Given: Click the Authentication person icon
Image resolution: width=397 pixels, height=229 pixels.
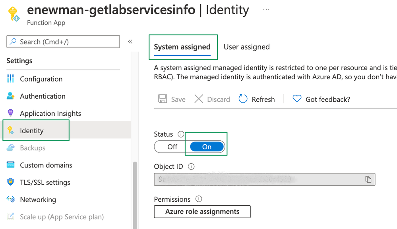Looking at the screenshot, I should click(x=11, y=96).
